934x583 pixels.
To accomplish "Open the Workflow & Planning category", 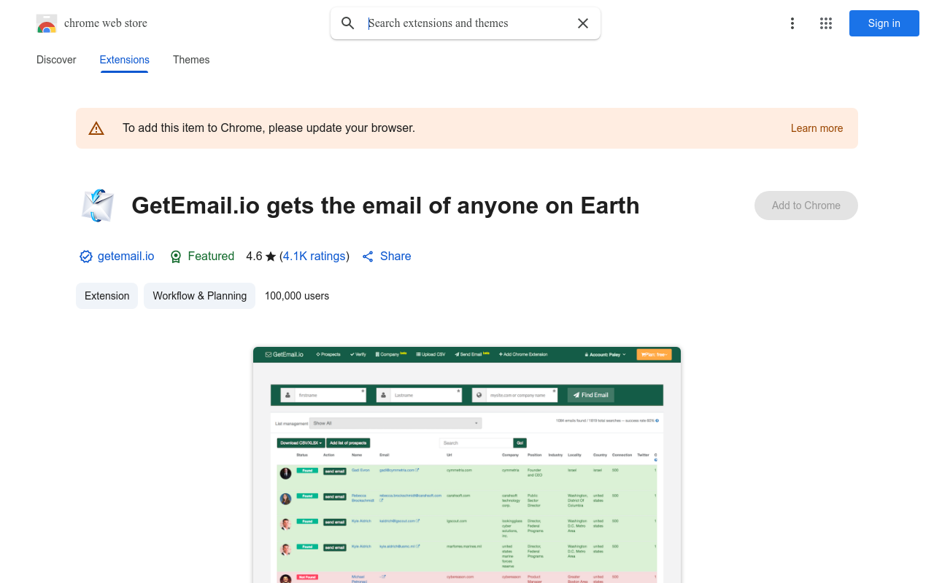I will coord(200,296).
